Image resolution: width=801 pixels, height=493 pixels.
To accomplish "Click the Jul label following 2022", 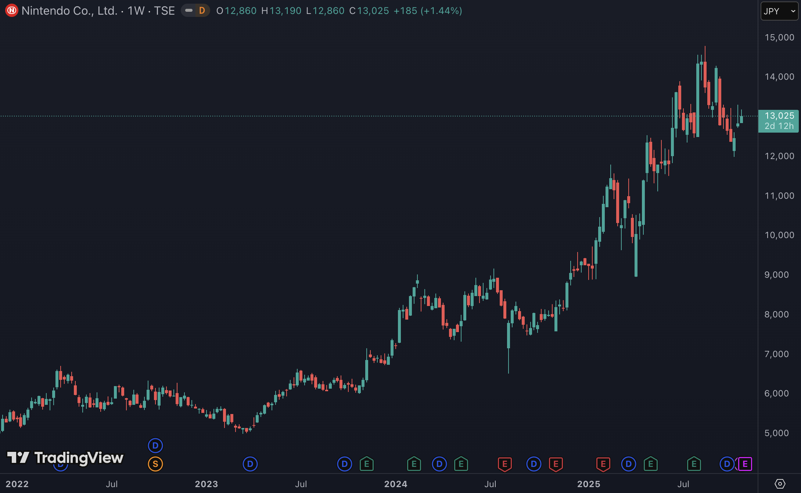I will pos(112,484).
